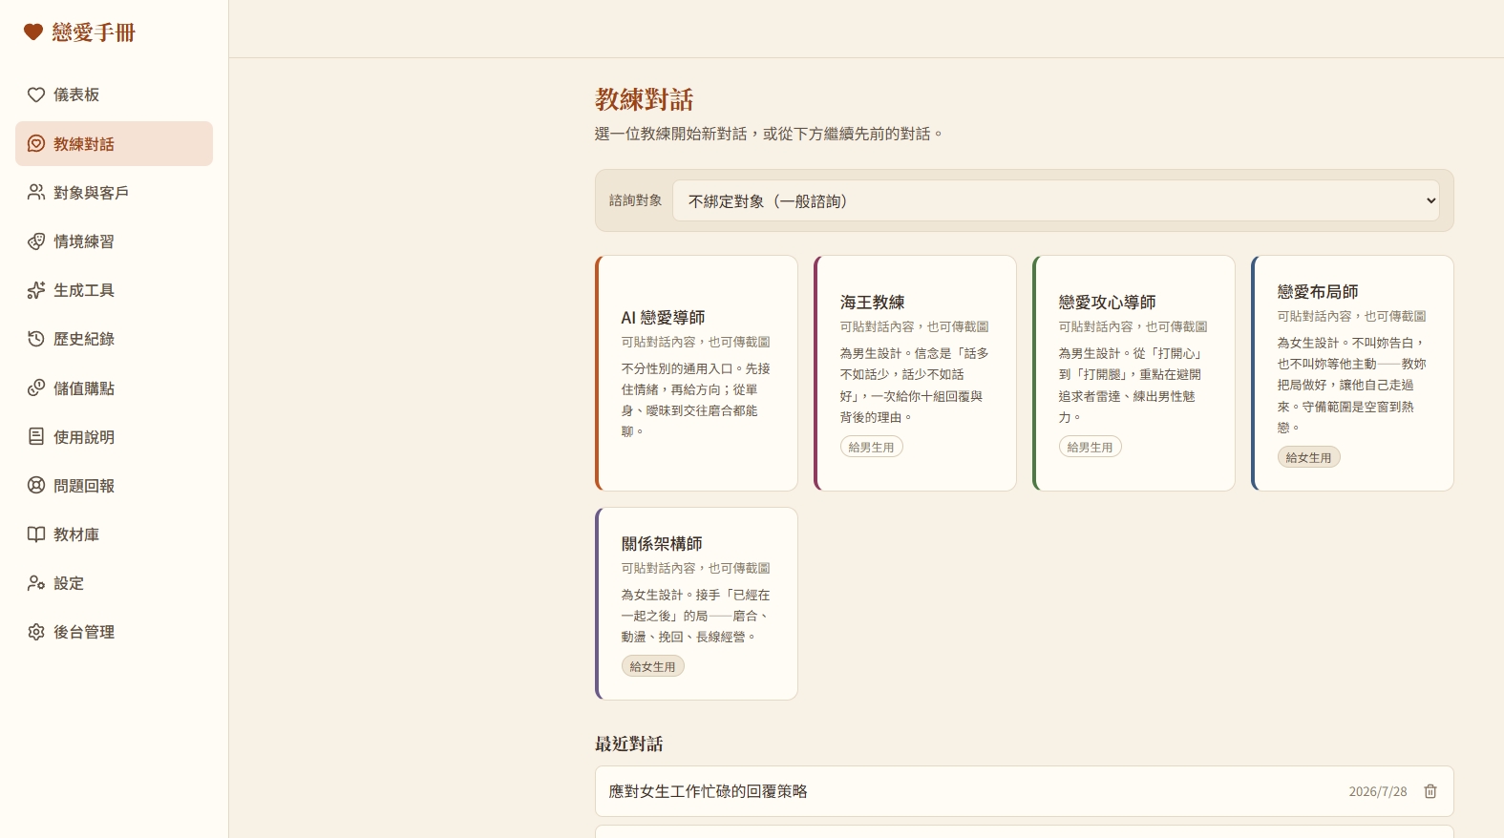Choose the 戀愛布局師 coach card

[1352, 373]
